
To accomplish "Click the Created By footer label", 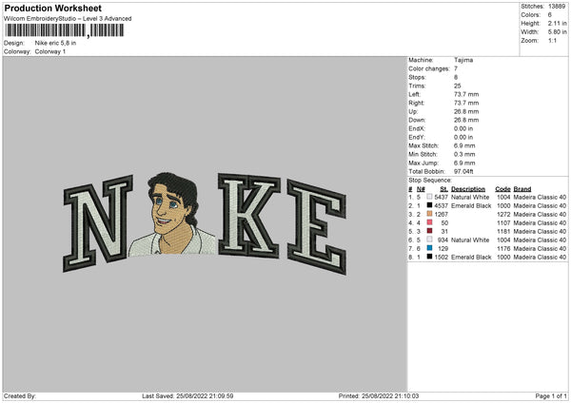I will pos(20,396).
